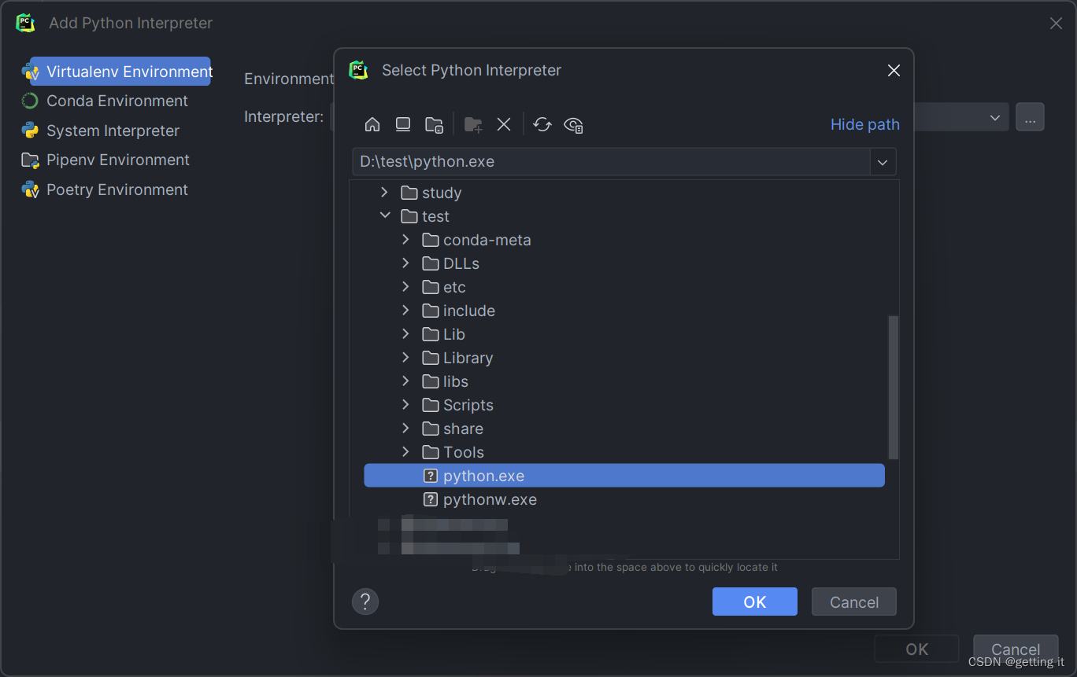The height and width of the screenshot is (677, 1077).
Task: Click the Scripts folder icon
Action: coord(431,405)
